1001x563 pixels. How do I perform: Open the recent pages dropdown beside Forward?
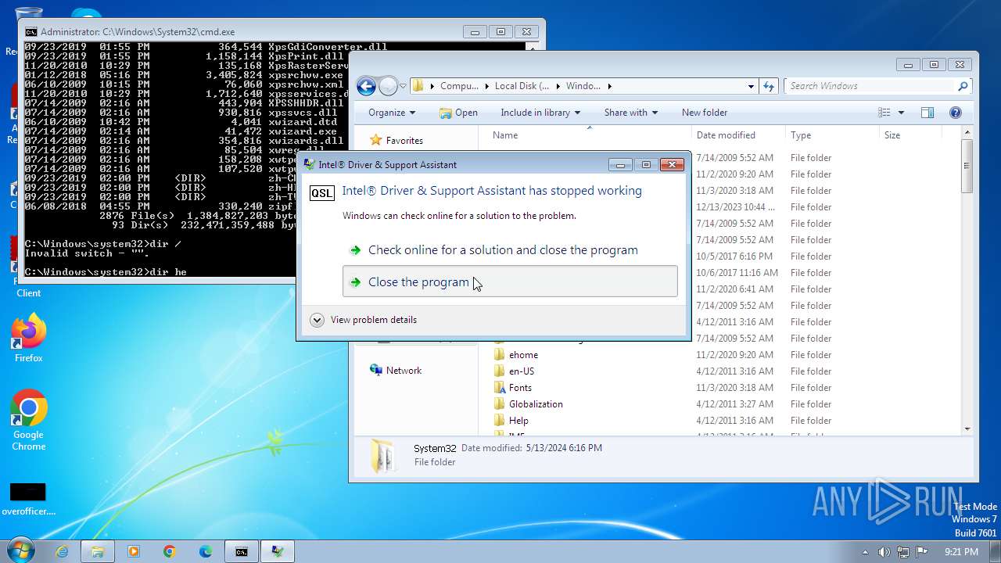(x=403, y=86)
